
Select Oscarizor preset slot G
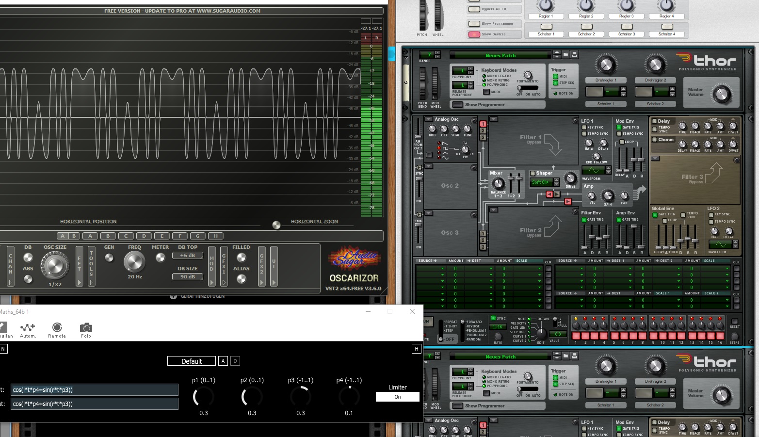pyautogui.click(x=197, y=236)
